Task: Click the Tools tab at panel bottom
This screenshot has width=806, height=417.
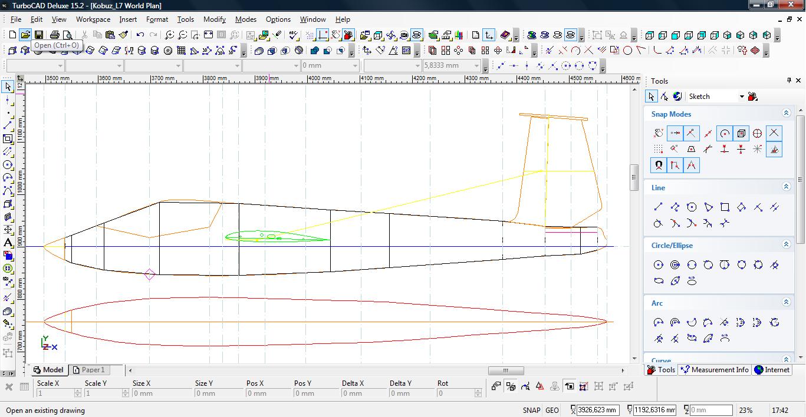Action: coord(661,370)
